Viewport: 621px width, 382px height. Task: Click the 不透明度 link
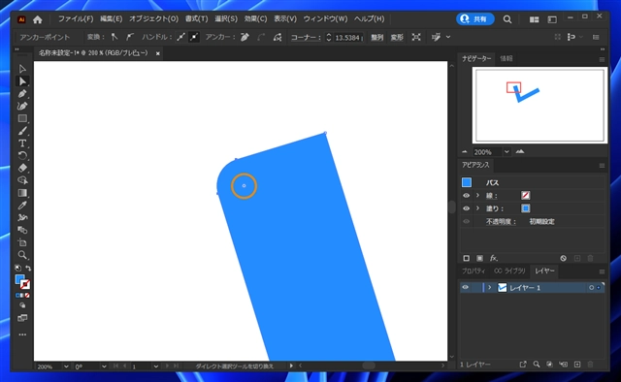click(x=500, y=222)
